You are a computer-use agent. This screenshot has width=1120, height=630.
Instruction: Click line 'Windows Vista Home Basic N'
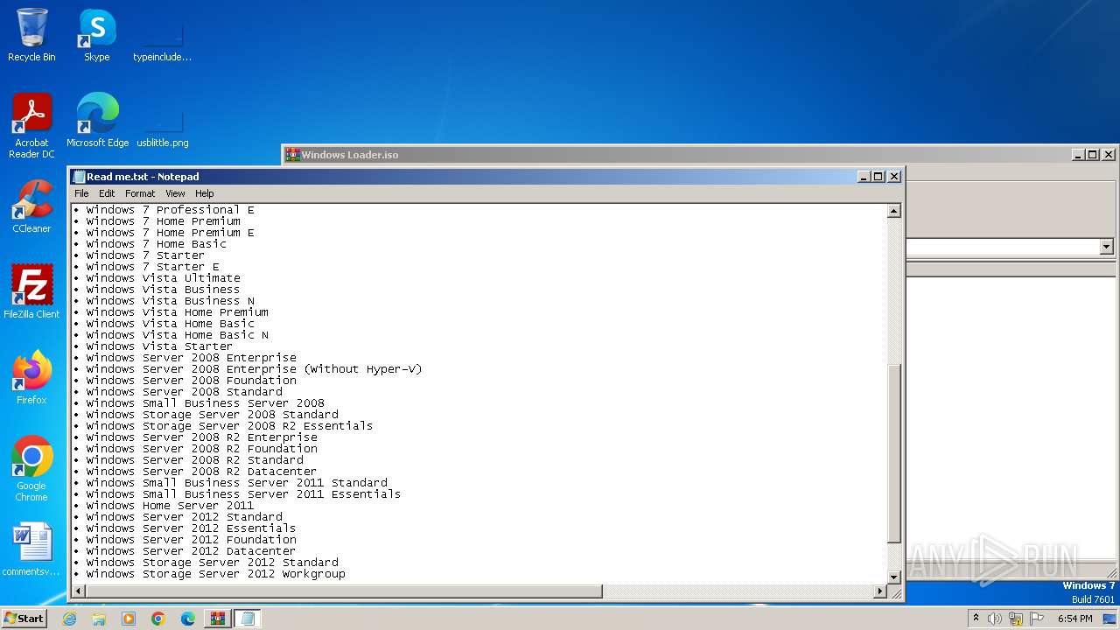177,335
